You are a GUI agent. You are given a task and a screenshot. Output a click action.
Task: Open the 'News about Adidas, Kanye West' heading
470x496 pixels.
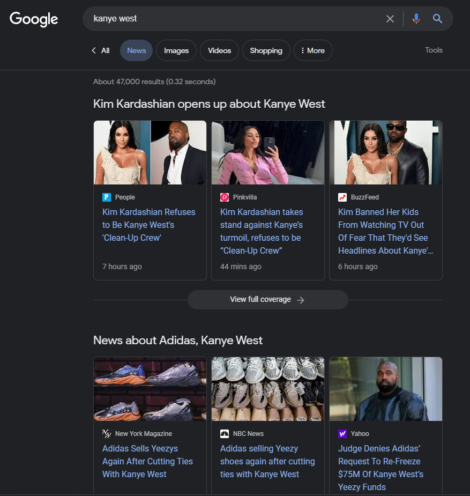[177, 340]
